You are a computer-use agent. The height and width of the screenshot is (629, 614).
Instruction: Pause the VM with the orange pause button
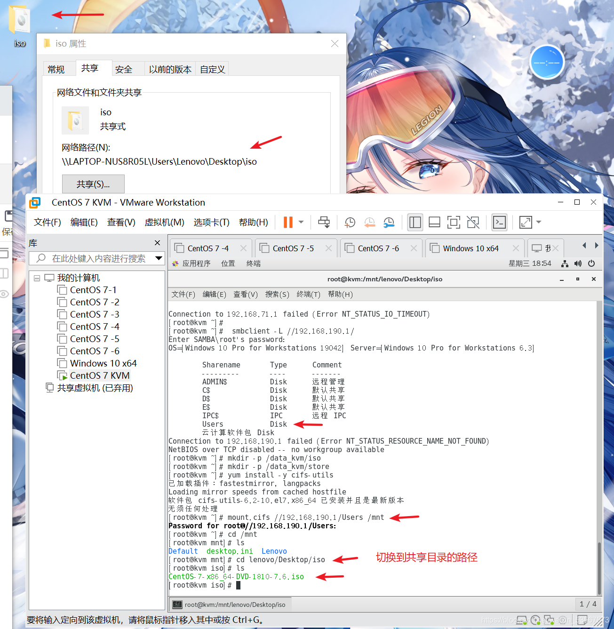288,222
